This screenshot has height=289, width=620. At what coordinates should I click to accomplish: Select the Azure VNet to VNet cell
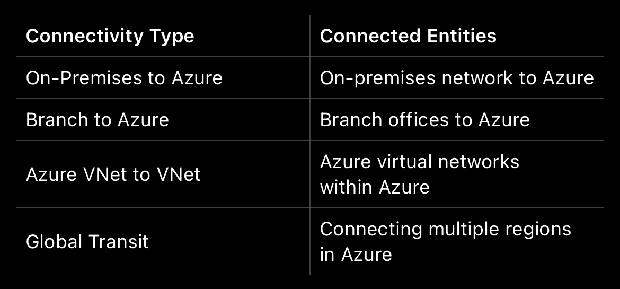coord(113,174)
